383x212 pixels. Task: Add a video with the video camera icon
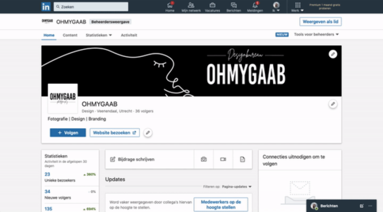tap(223, 159)
